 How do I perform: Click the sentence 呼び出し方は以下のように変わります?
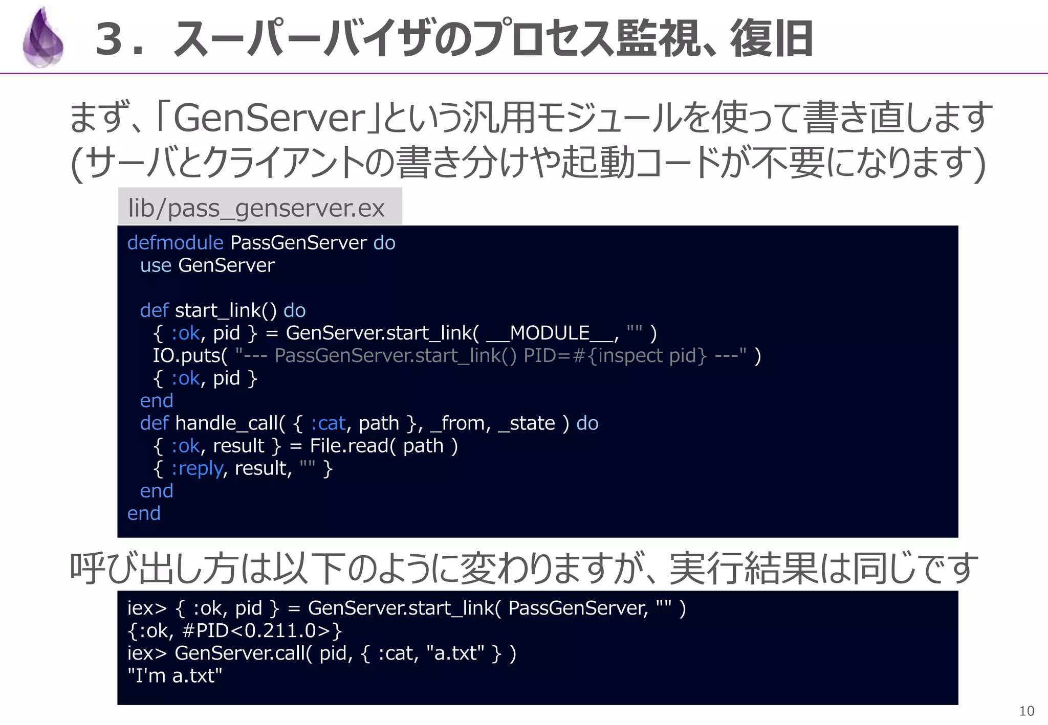(524, 568)
